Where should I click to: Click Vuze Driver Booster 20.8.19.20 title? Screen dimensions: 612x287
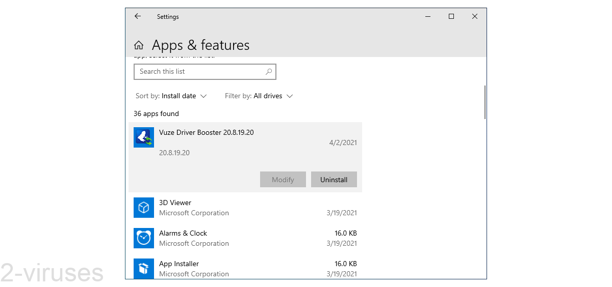[207, 132]
